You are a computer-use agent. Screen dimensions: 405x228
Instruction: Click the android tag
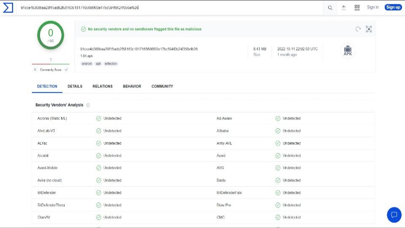(x=87, y=64)
